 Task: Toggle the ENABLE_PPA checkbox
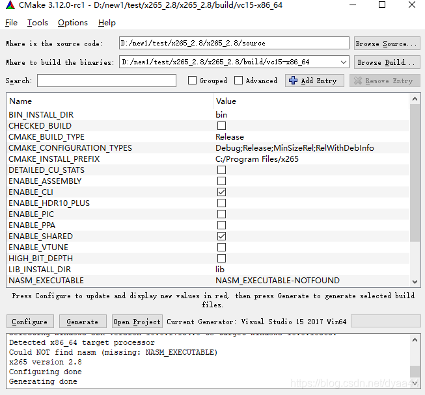pos(221,225)
